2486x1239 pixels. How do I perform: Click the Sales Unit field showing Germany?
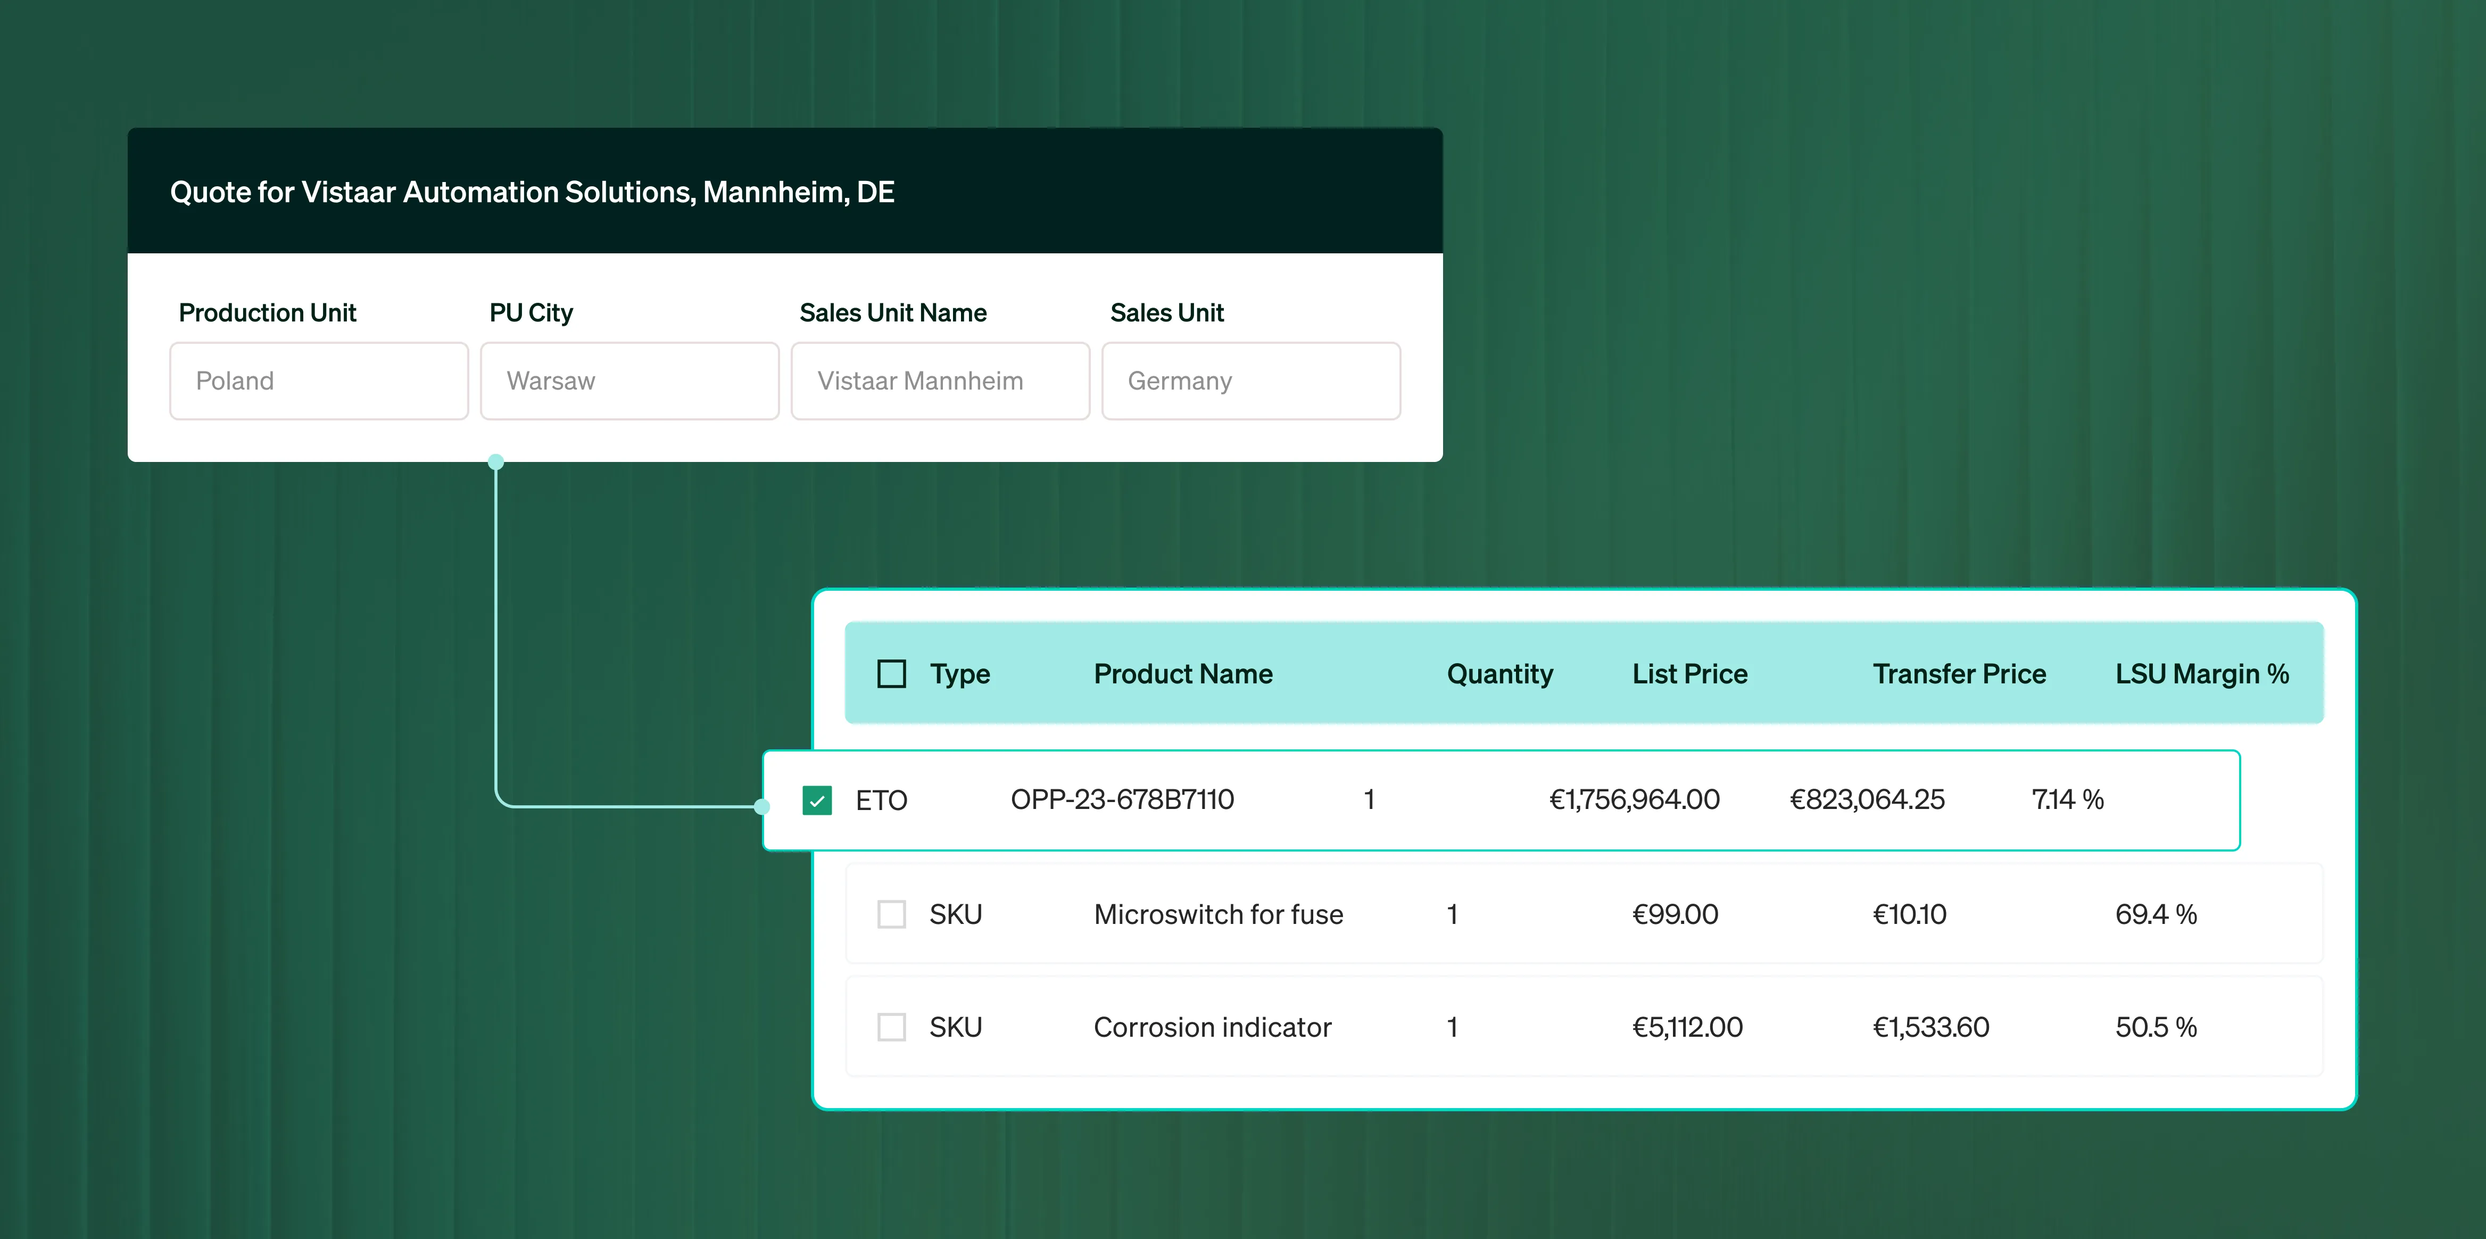click(1251, 381)
